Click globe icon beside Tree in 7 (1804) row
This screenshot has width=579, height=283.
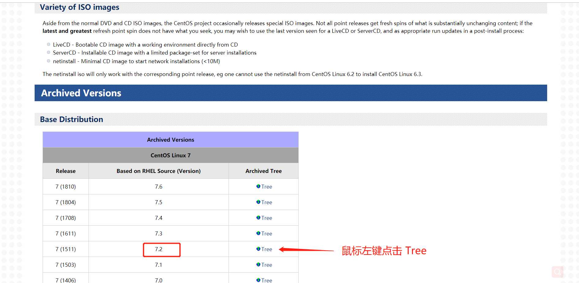(258, 202)
